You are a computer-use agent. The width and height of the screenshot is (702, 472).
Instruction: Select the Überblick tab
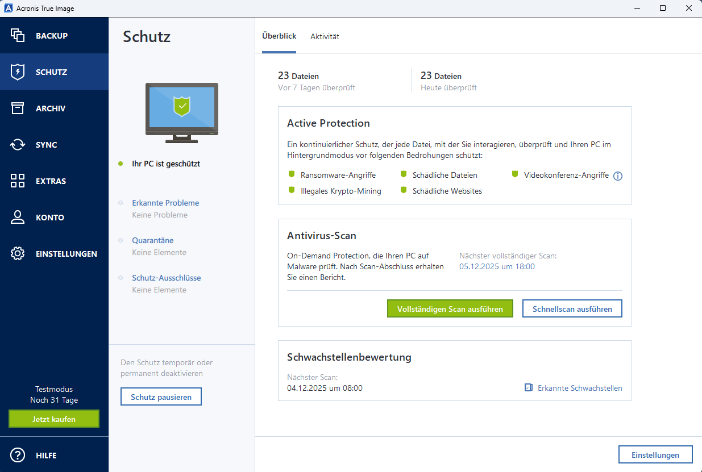(x=279, y=35)
